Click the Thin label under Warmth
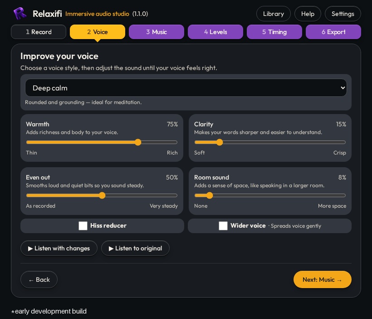 coord(32,153)
